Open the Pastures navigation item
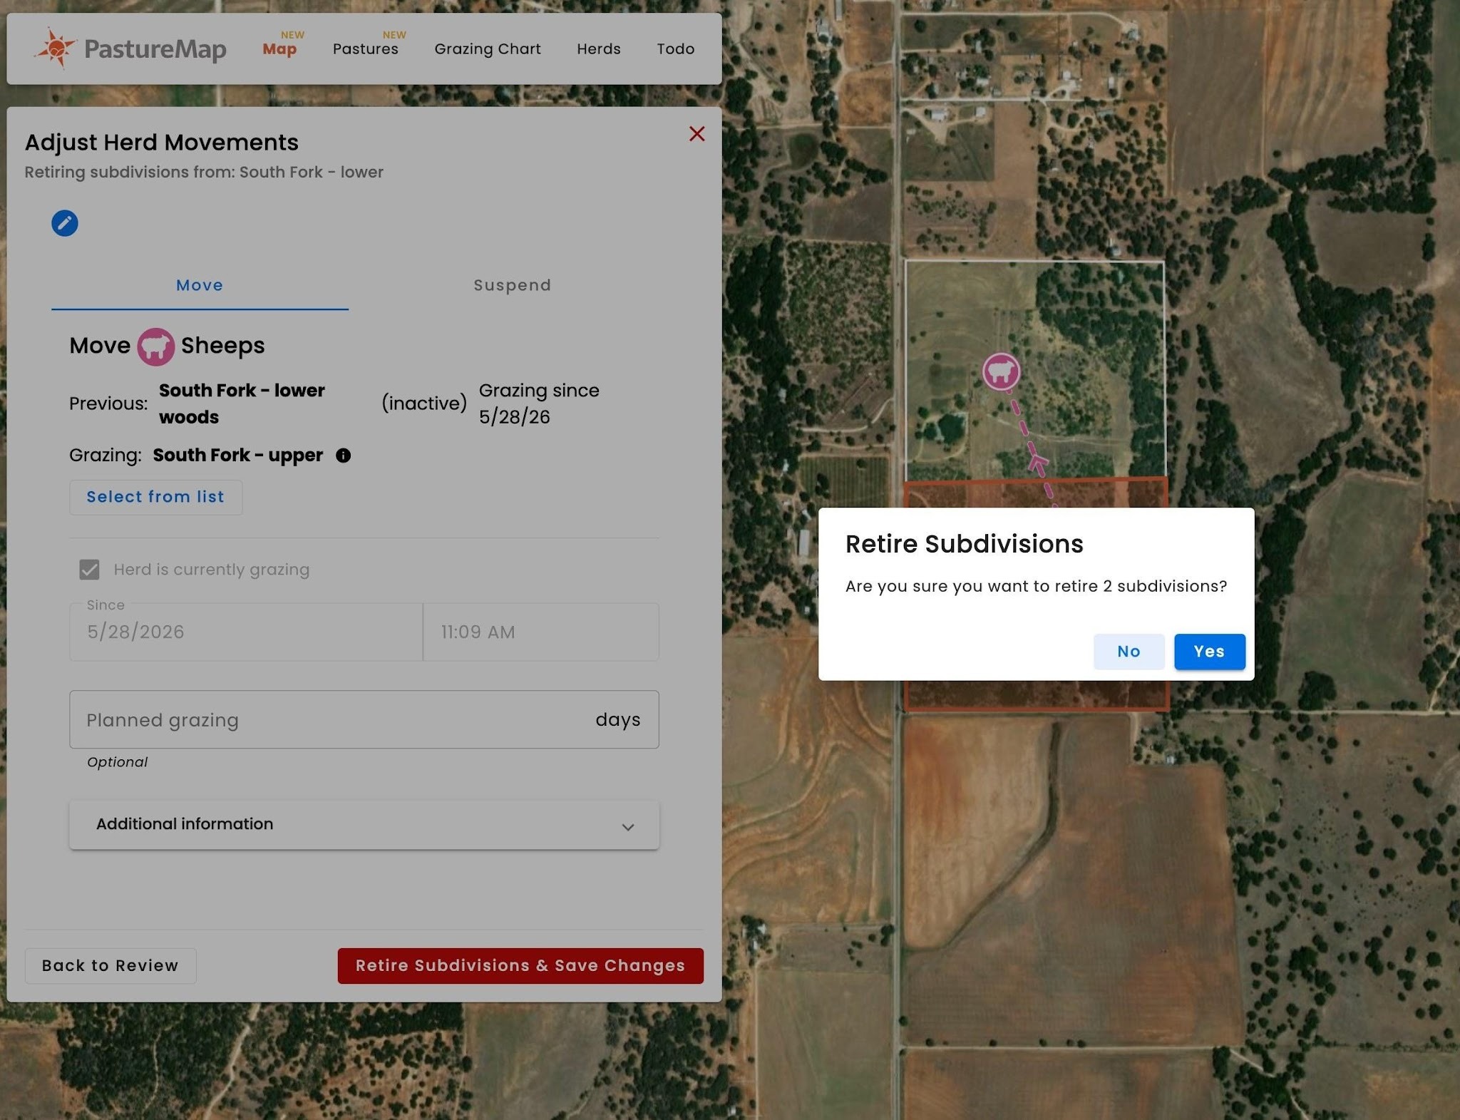Screen dimensions: 1460x1120 click(366, 48)
